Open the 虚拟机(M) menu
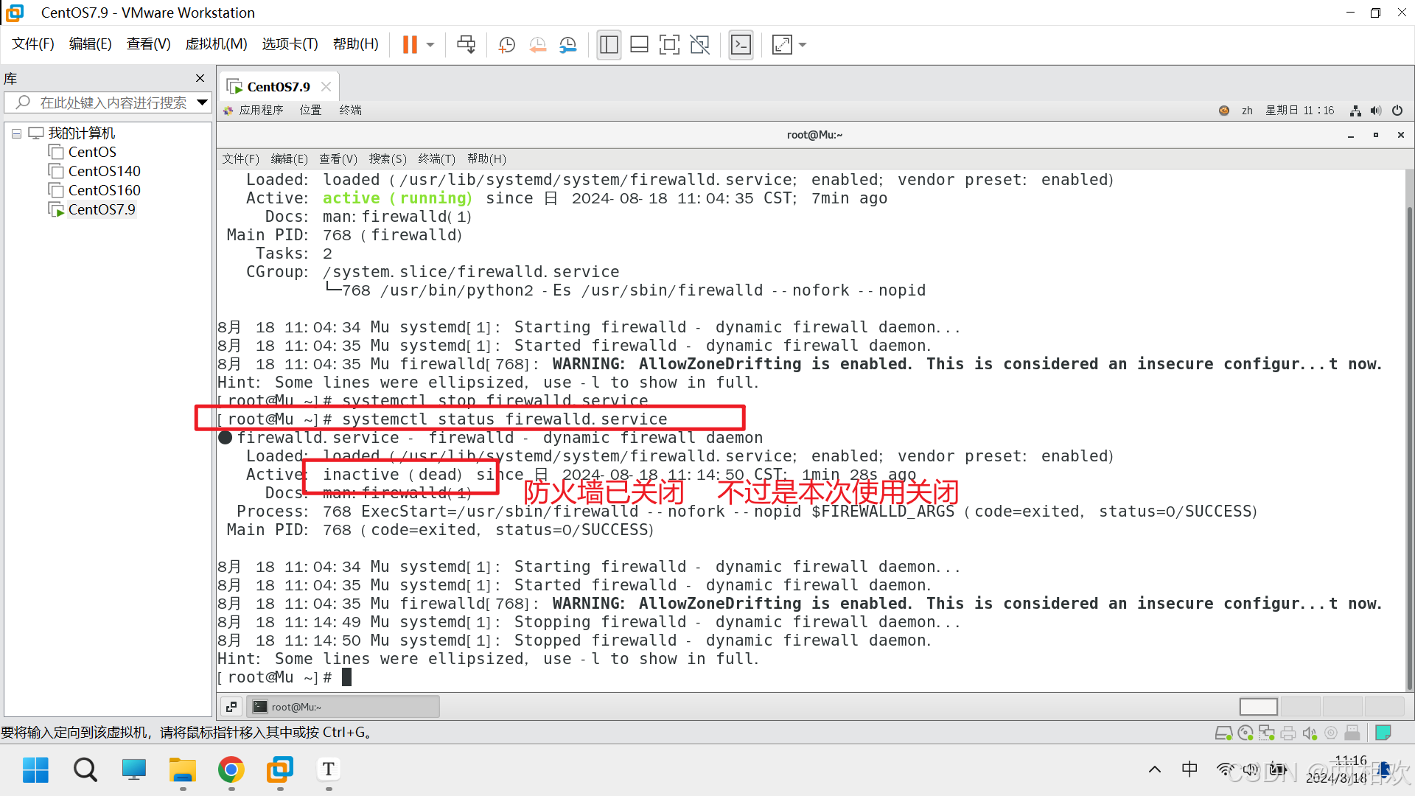The image size is (1415, 796). click(x=216, y=44)
